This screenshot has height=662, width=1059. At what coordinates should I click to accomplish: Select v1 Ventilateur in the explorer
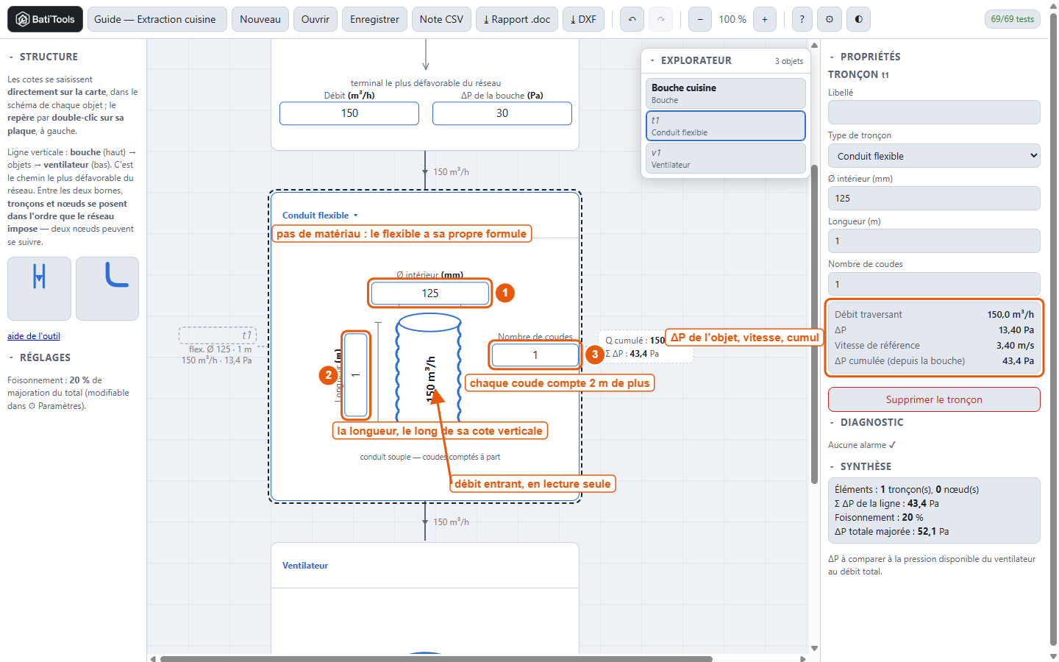[725, 158]
